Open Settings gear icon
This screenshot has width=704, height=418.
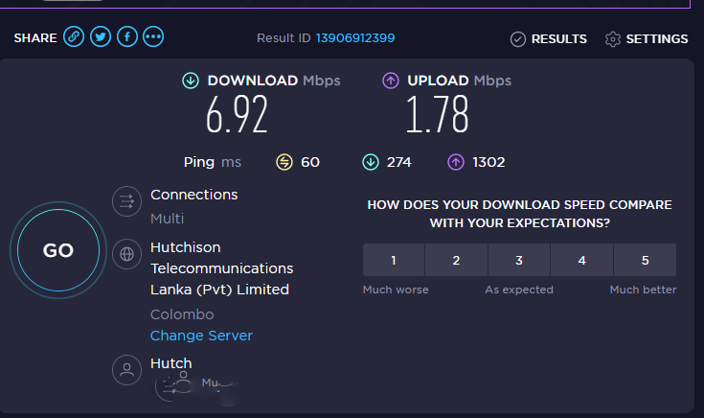[x=612, y=39]
